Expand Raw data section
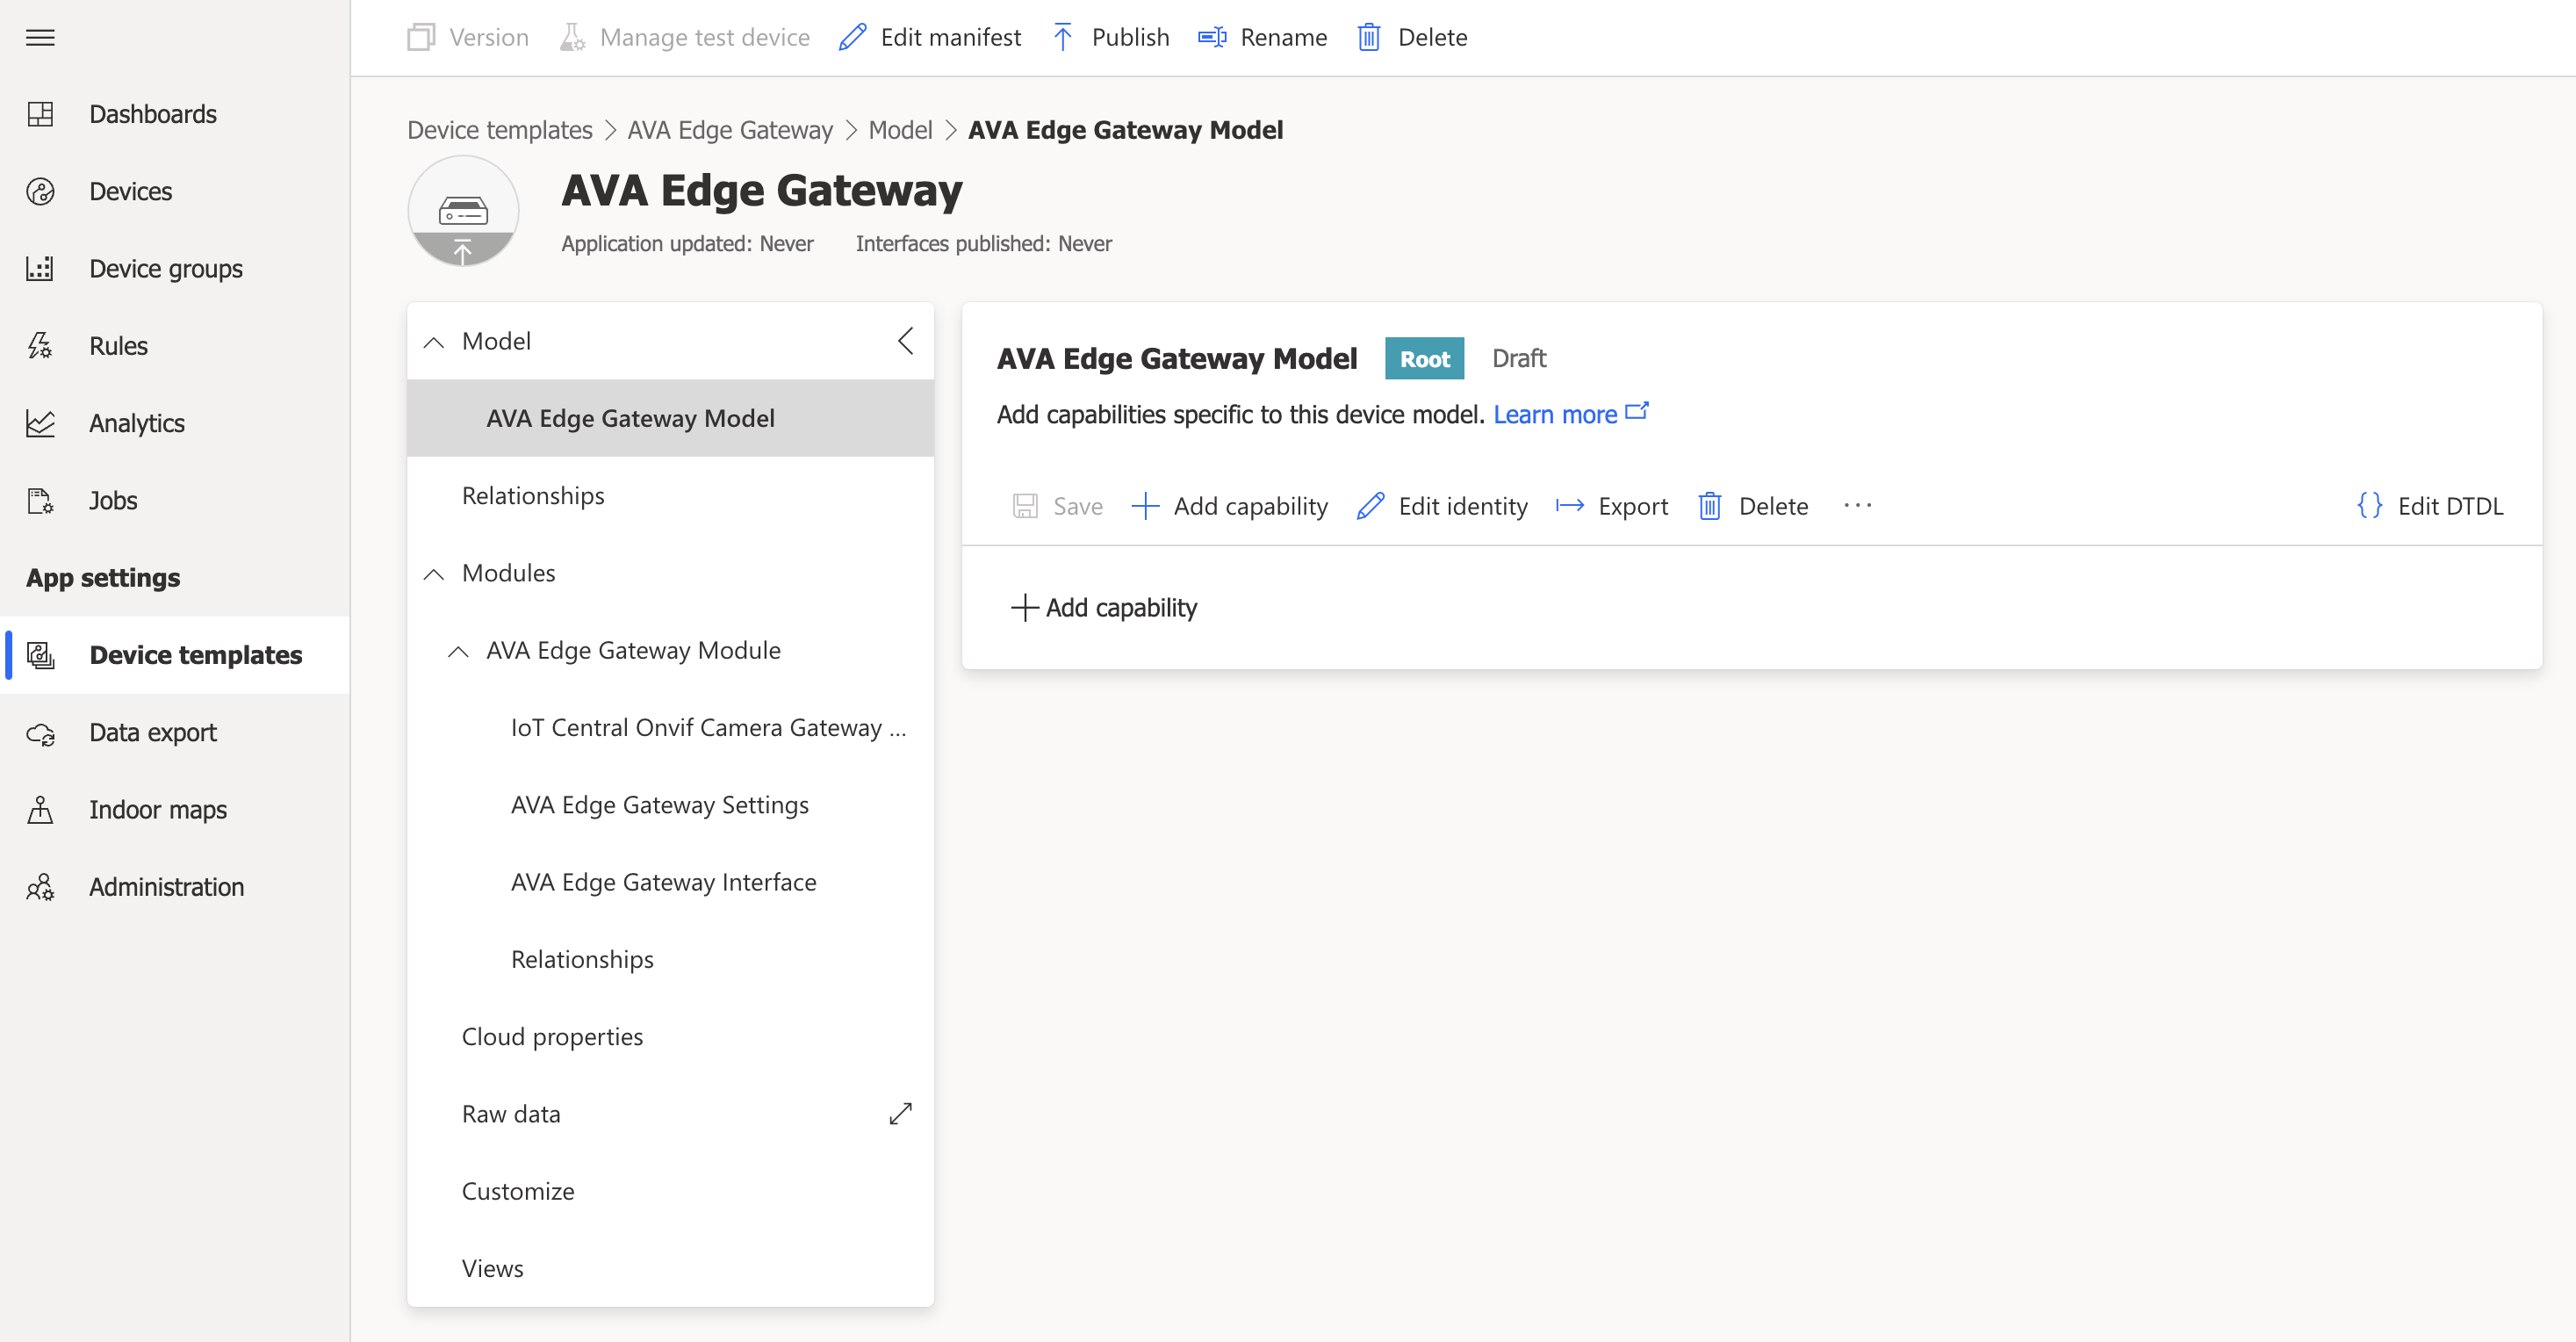This screenshot has width=2576, height=1342. (900, 1112)
